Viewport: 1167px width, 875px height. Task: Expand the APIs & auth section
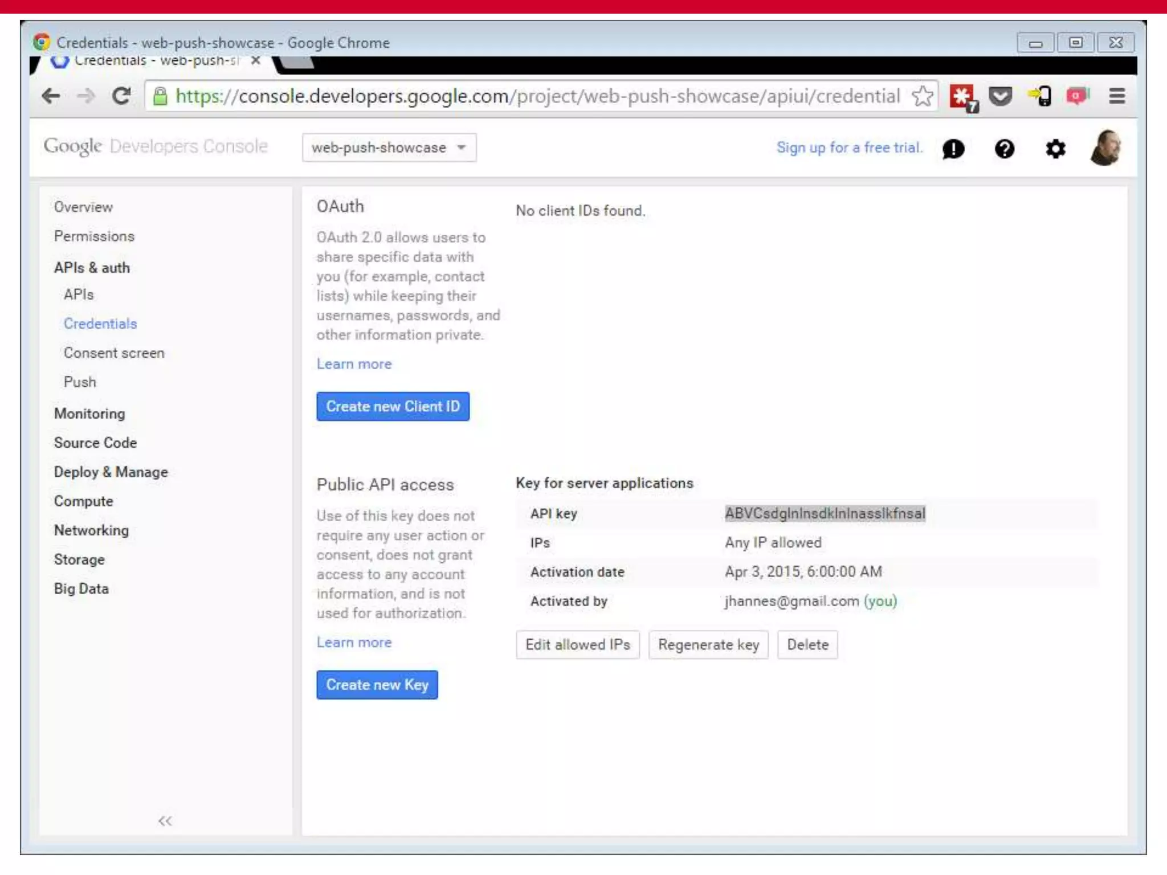pos(92,268)
